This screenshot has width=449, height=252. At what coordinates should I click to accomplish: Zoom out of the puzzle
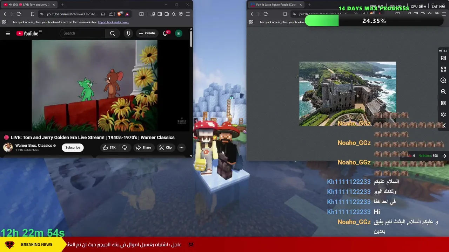click(x=443, y=92)
